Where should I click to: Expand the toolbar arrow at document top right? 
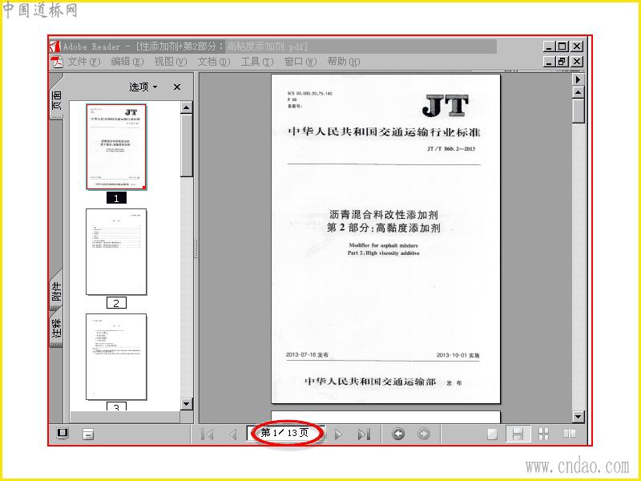[578, 79]
